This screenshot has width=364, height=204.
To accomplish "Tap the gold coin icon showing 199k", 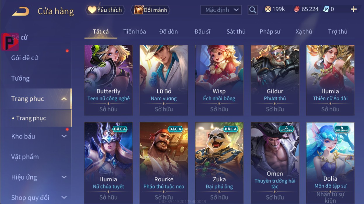I will [x=268, y=9].
